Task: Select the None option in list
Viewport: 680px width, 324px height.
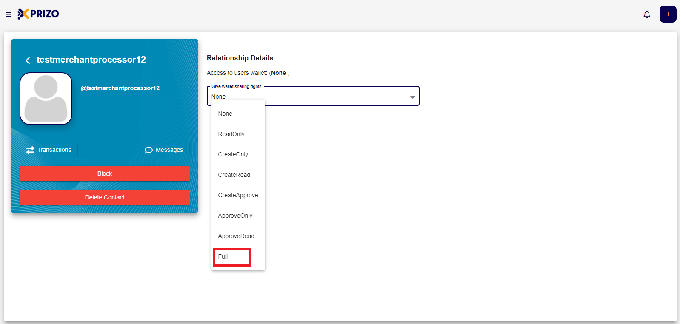Action: pyautogui.click(x=238, y=114)
